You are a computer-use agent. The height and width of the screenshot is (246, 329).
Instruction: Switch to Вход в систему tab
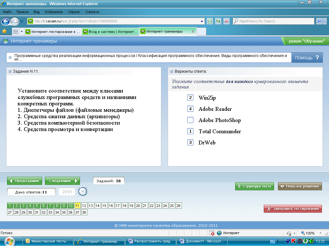pyautogui.click(x=111, y=32)
